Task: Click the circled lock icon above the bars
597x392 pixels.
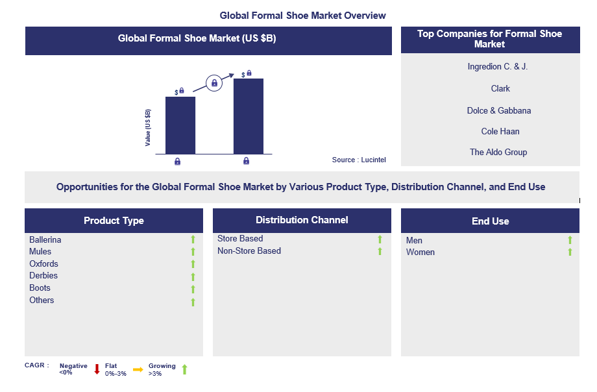Action: (x=214, y=83)
